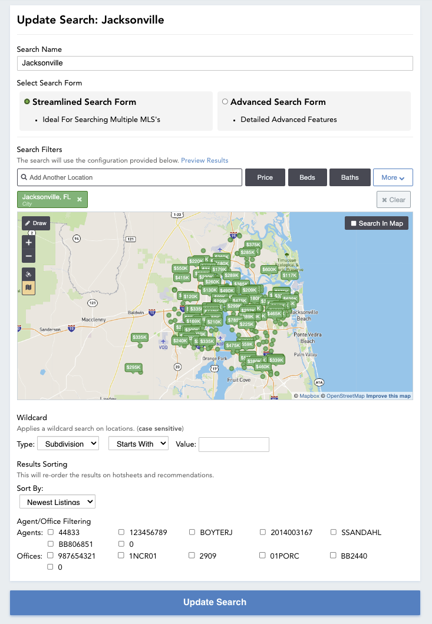Select the $295K map marker
The width and height of the screenshot is (432, 624).
pyautogui.click(x=133, y=367)
